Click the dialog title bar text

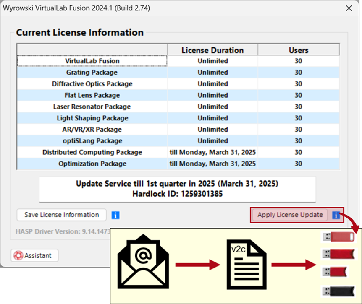76,8
